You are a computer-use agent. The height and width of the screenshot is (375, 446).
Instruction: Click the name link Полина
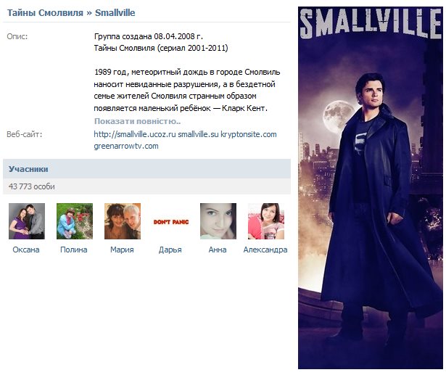pyautogui.click(x=74, y=250)
